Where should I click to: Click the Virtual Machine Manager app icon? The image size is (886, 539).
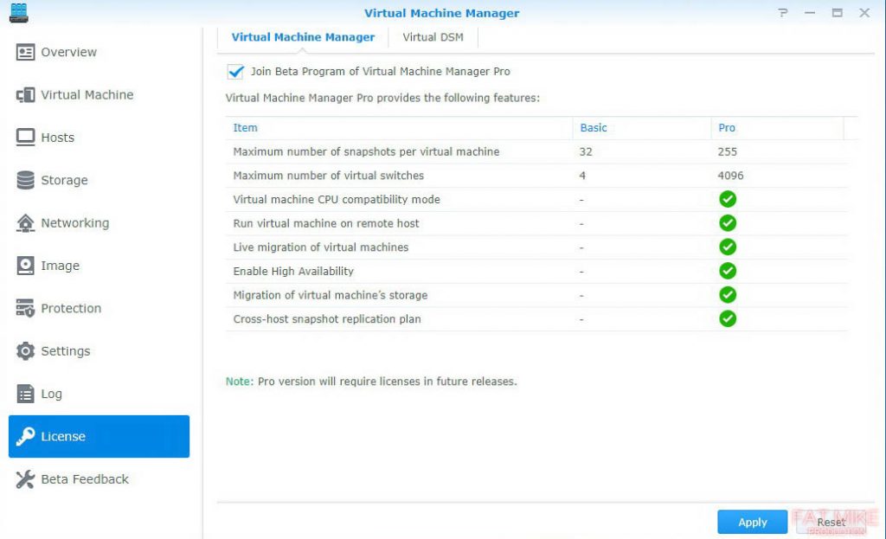(x=19, y=12)
